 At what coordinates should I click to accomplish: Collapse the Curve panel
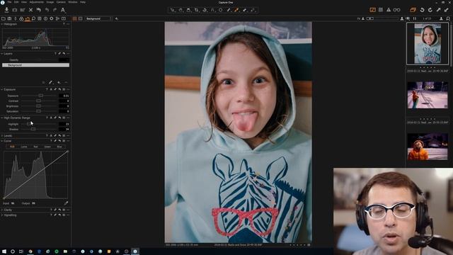point(2,141)
